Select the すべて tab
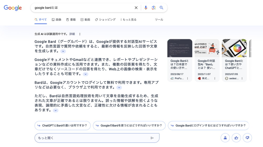The image size is (263, 147). click(41, 20)
